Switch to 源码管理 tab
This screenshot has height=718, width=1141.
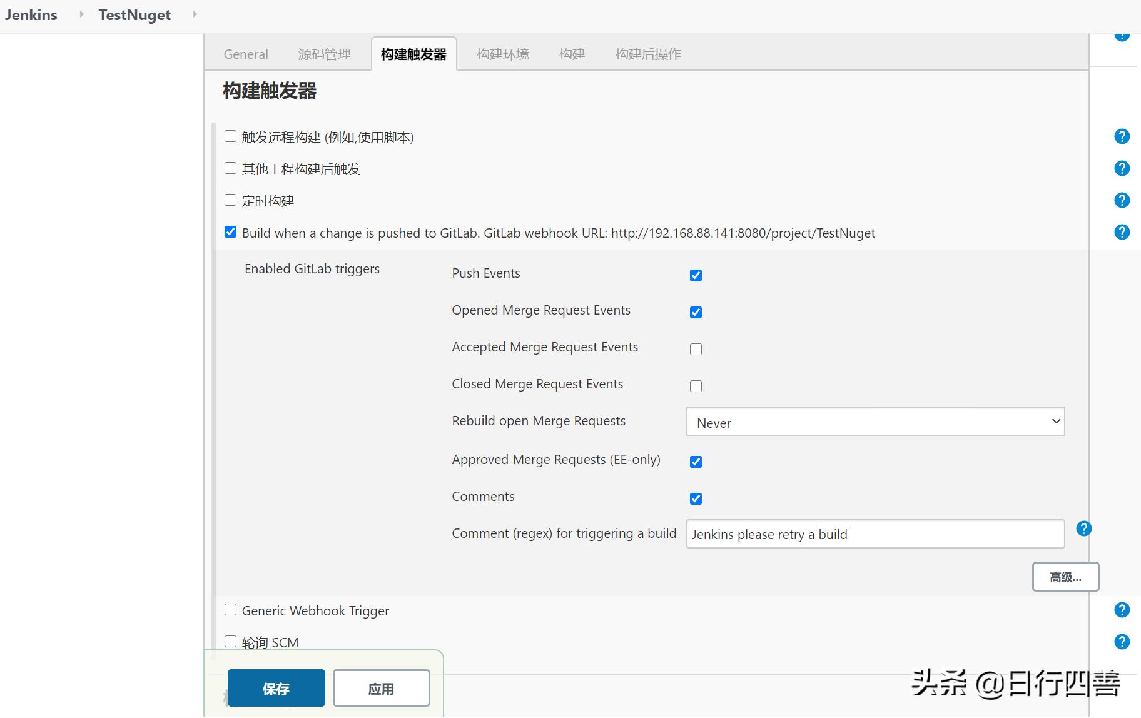(x=324, y=54)
